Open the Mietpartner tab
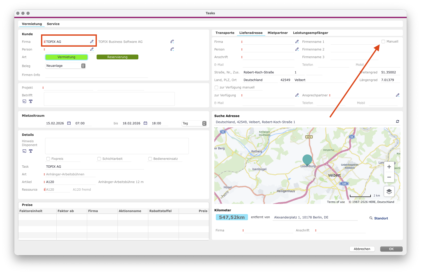 tap(278, 33)
